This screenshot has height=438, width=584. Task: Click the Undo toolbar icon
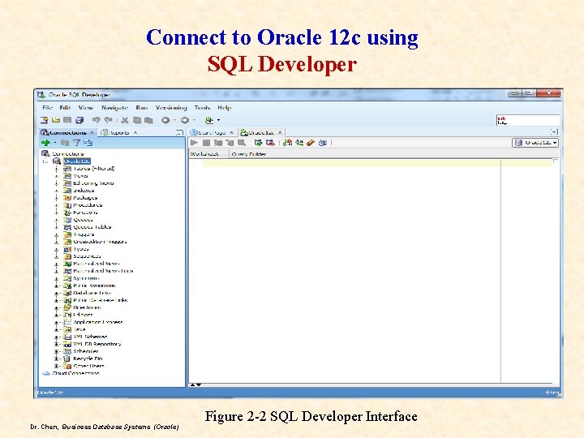96,120
